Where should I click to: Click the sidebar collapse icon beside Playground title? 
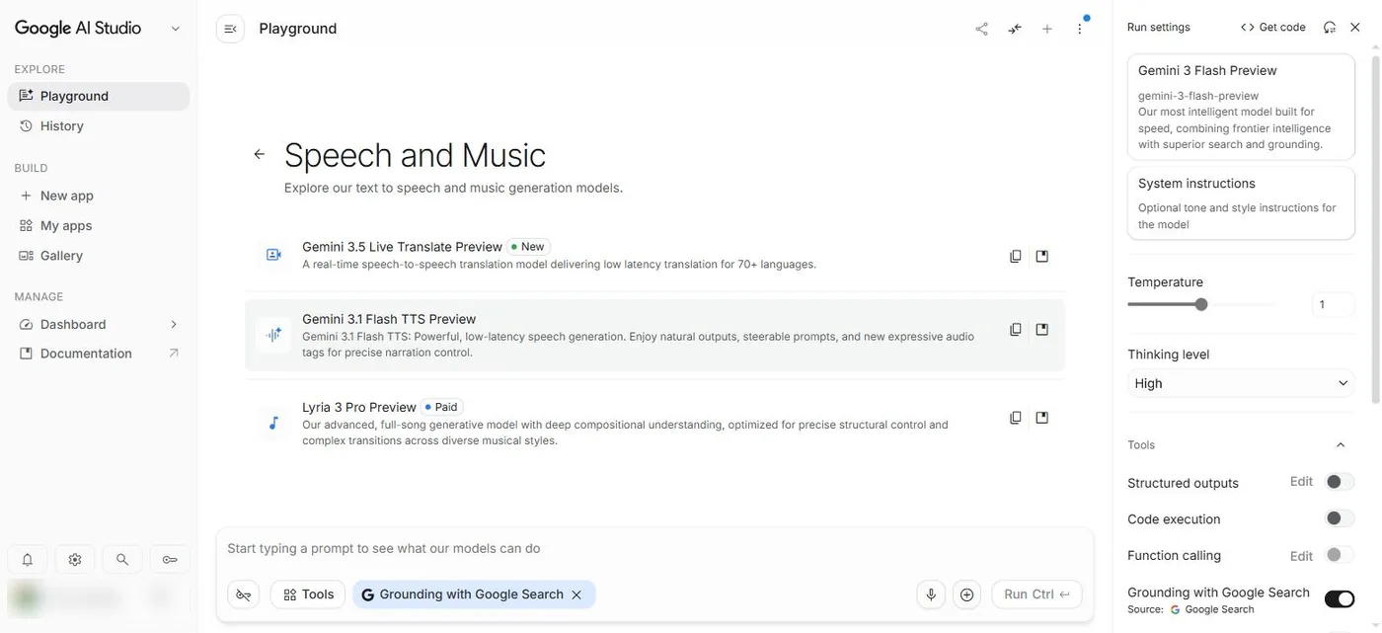point(230,29)
